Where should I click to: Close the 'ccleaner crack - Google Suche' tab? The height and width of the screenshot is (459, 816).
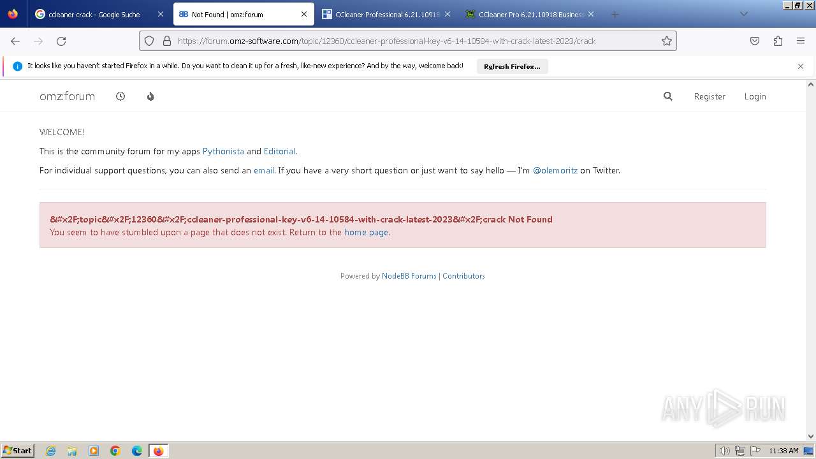coord(161,14)
